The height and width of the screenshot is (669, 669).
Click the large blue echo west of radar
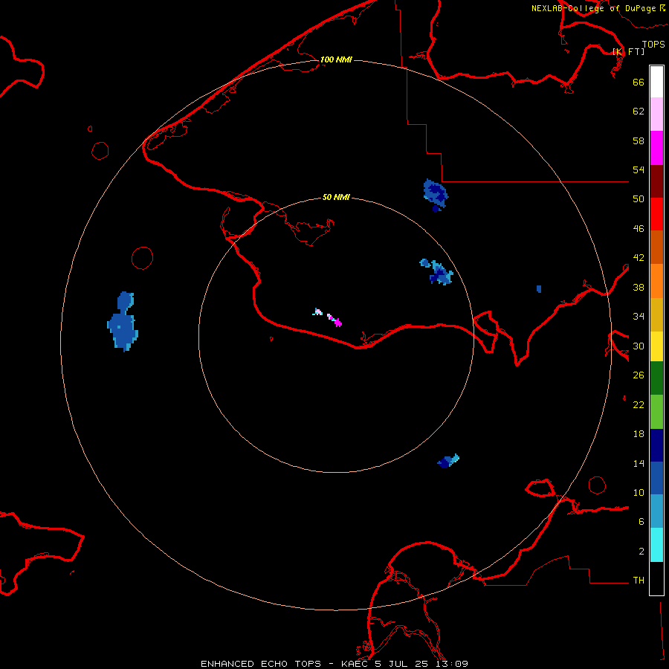pos(123,322)
